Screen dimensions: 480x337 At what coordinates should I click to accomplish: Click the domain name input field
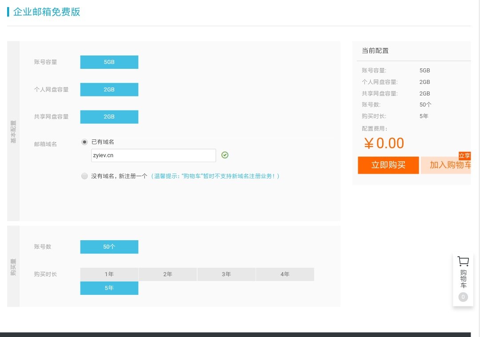153,155
